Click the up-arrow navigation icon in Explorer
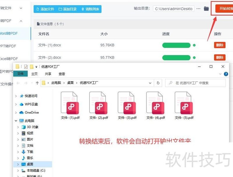Screen dimensions: 233x177 click(38, 83)
